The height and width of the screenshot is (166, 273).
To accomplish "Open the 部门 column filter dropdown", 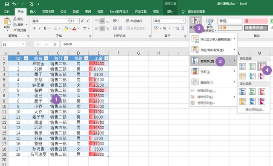I will (x=66, y=58).
